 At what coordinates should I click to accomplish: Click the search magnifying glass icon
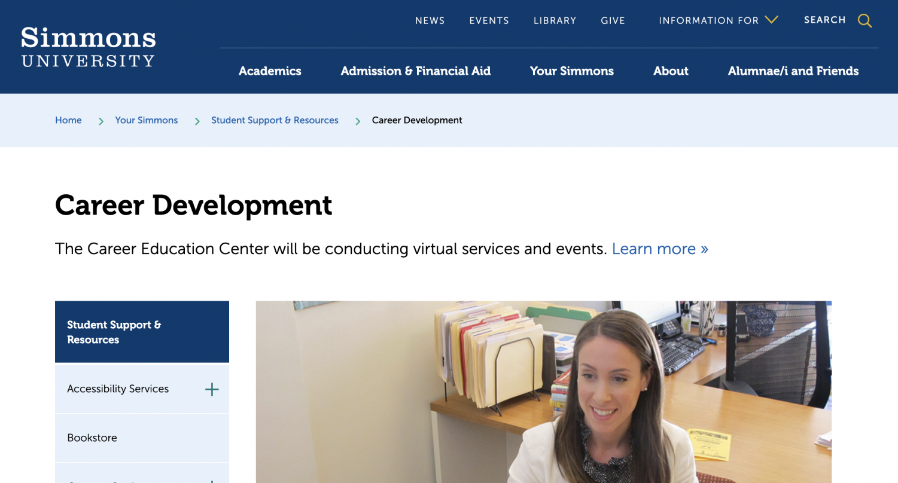click(x=864, y=21)
